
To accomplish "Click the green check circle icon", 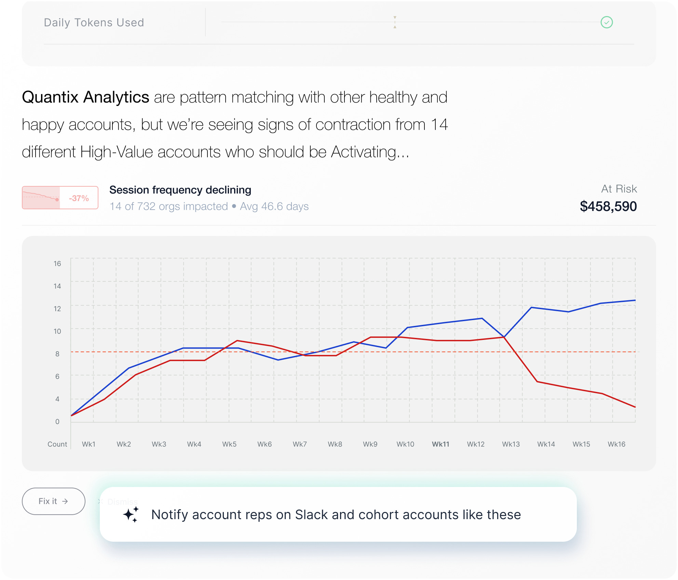I will pyautogui.click(x=607, y=23).
